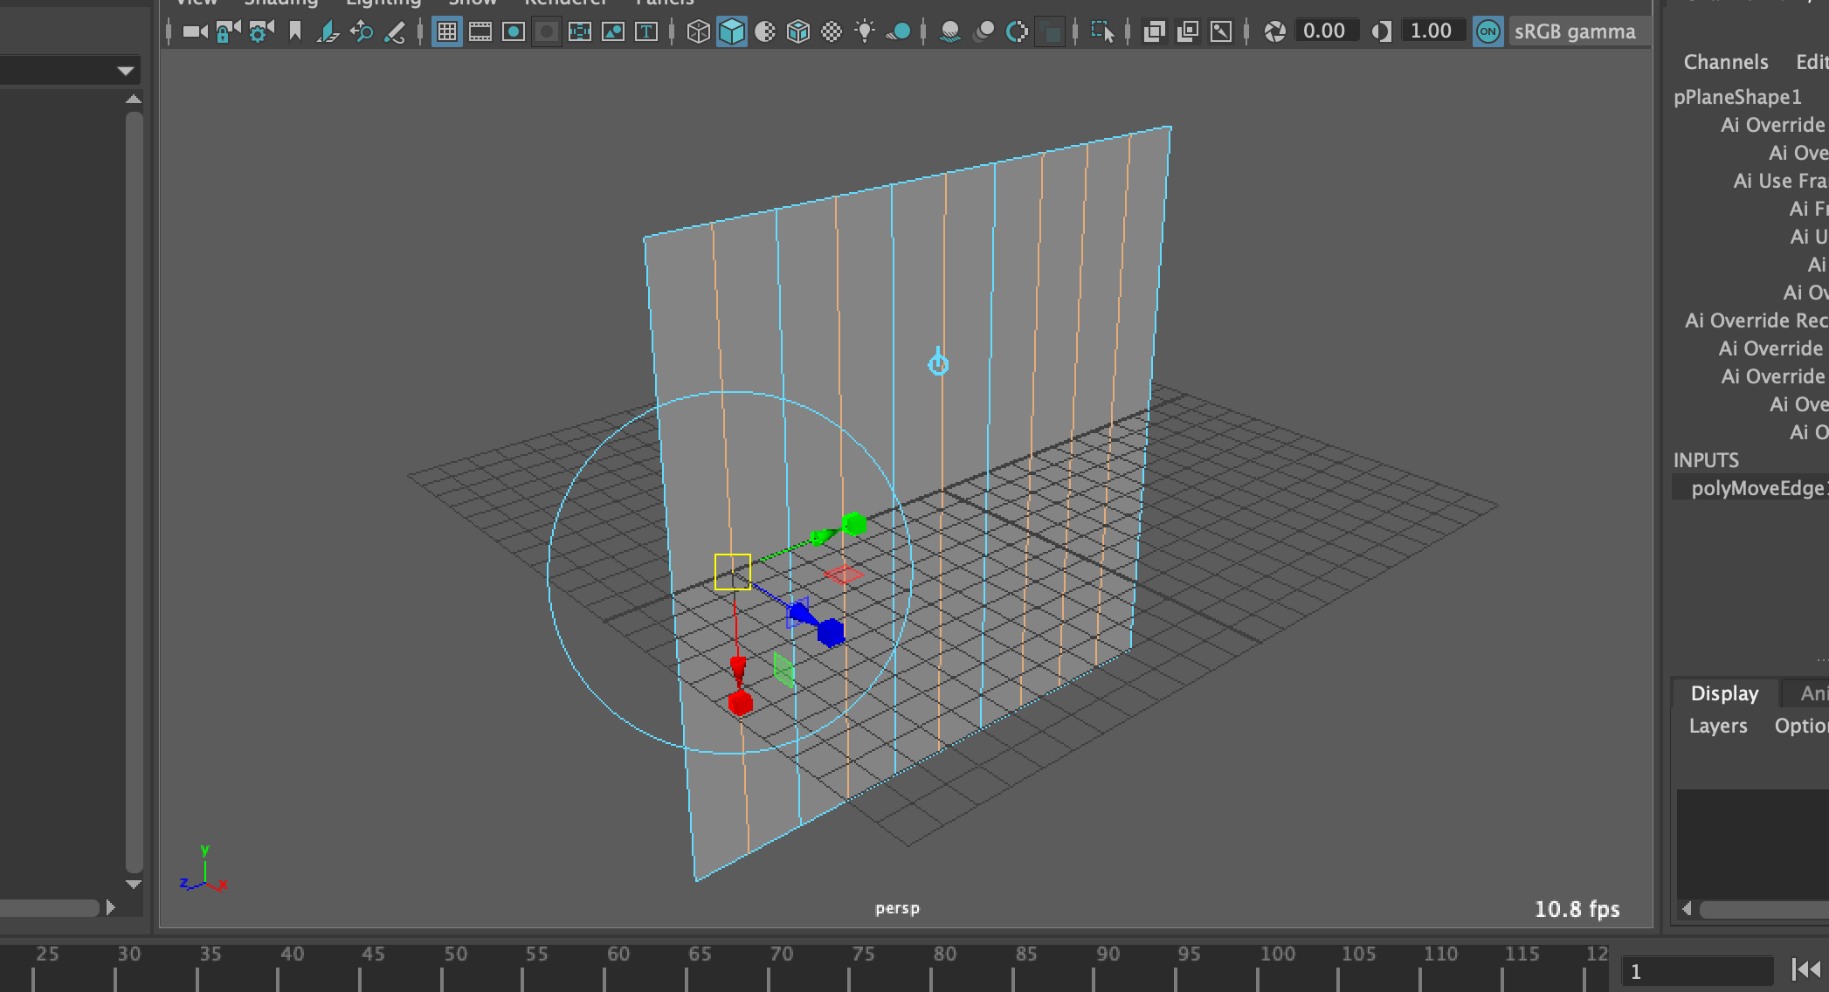Image resolution: width=1829 pixels, height=992 pixels.
Task: Activate the 2D pan/zoom magnifier icon
Action: tap(361, 31)
